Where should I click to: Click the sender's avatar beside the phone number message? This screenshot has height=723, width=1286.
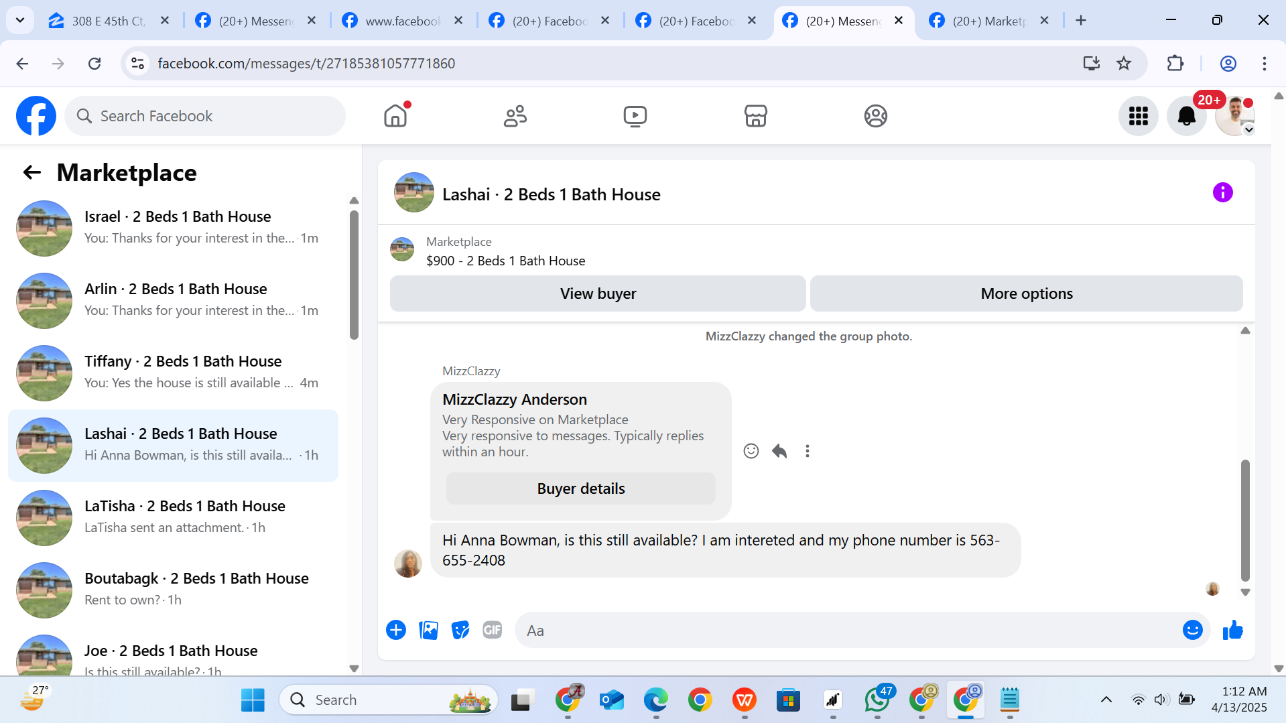(408, 564)
